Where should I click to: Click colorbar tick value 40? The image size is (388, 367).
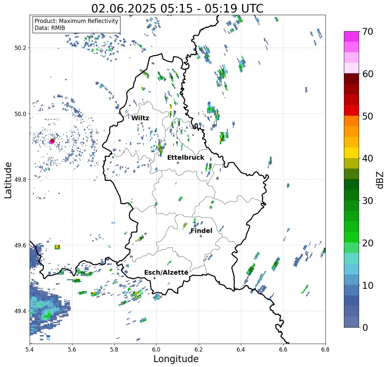click(368, 158)
